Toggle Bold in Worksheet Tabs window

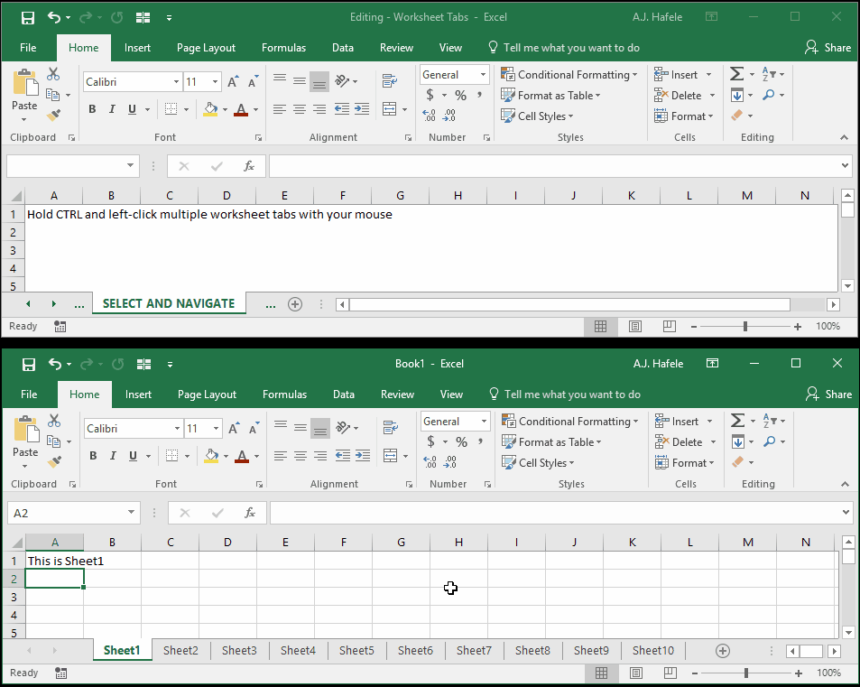[92, 108]
